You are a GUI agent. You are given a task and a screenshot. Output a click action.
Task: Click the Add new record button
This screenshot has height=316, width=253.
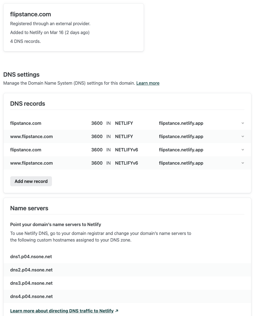[x=31, y=181]
